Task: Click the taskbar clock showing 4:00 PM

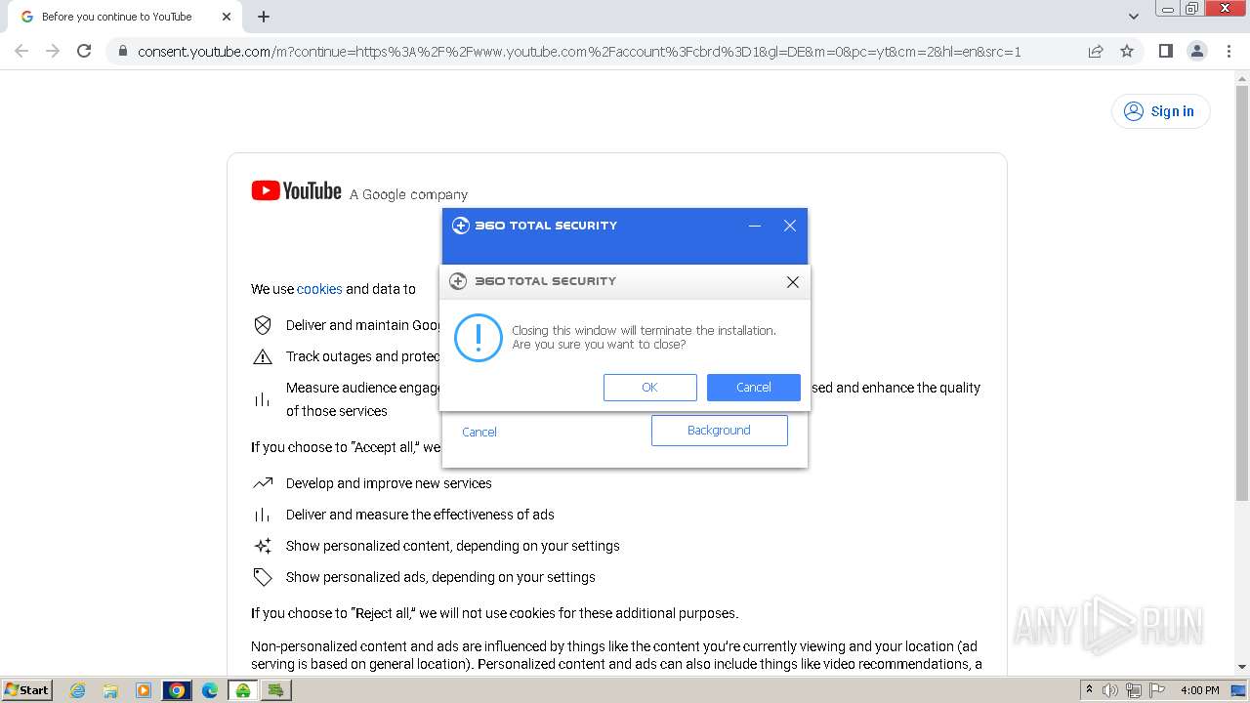Action: (1199, 690)
